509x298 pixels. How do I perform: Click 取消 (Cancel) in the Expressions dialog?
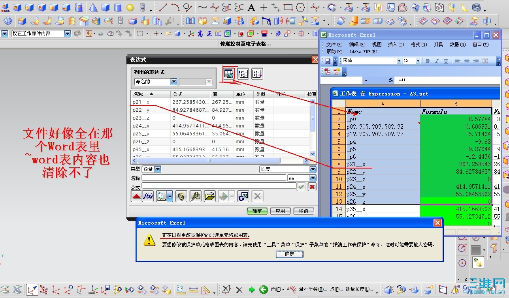click(304, 211)
